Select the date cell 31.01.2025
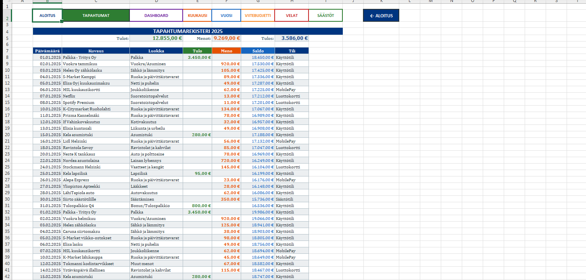Viewport: 586px width, 280px height. click(x=48, y=205)
